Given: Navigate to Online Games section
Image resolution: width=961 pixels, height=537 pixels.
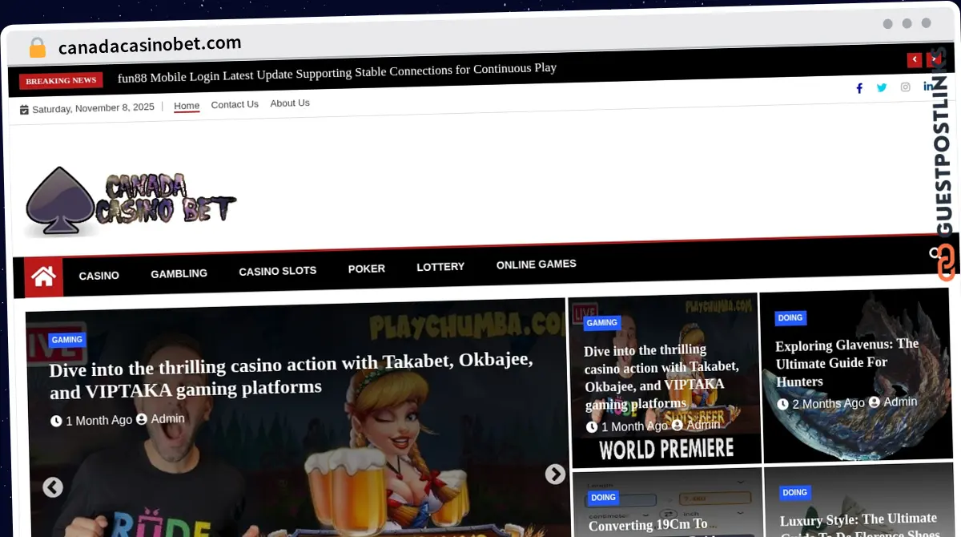Looking at the screenshot, I should pos(536,264).
